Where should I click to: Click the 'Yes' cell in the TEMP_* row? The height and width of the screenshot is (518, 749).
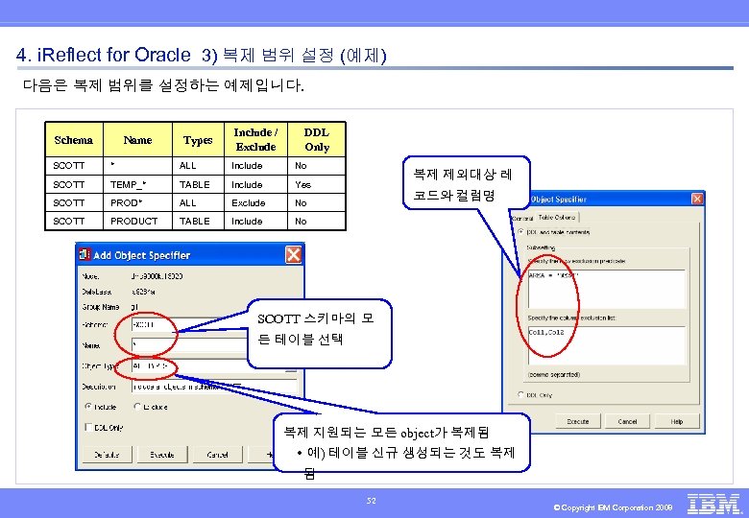click(x=317, y=184)
